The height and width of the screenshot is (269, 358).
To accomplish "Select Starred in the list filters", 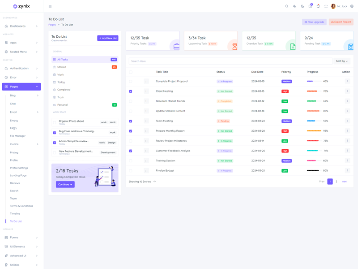I will pyautogui.click(x=62, y=67).
